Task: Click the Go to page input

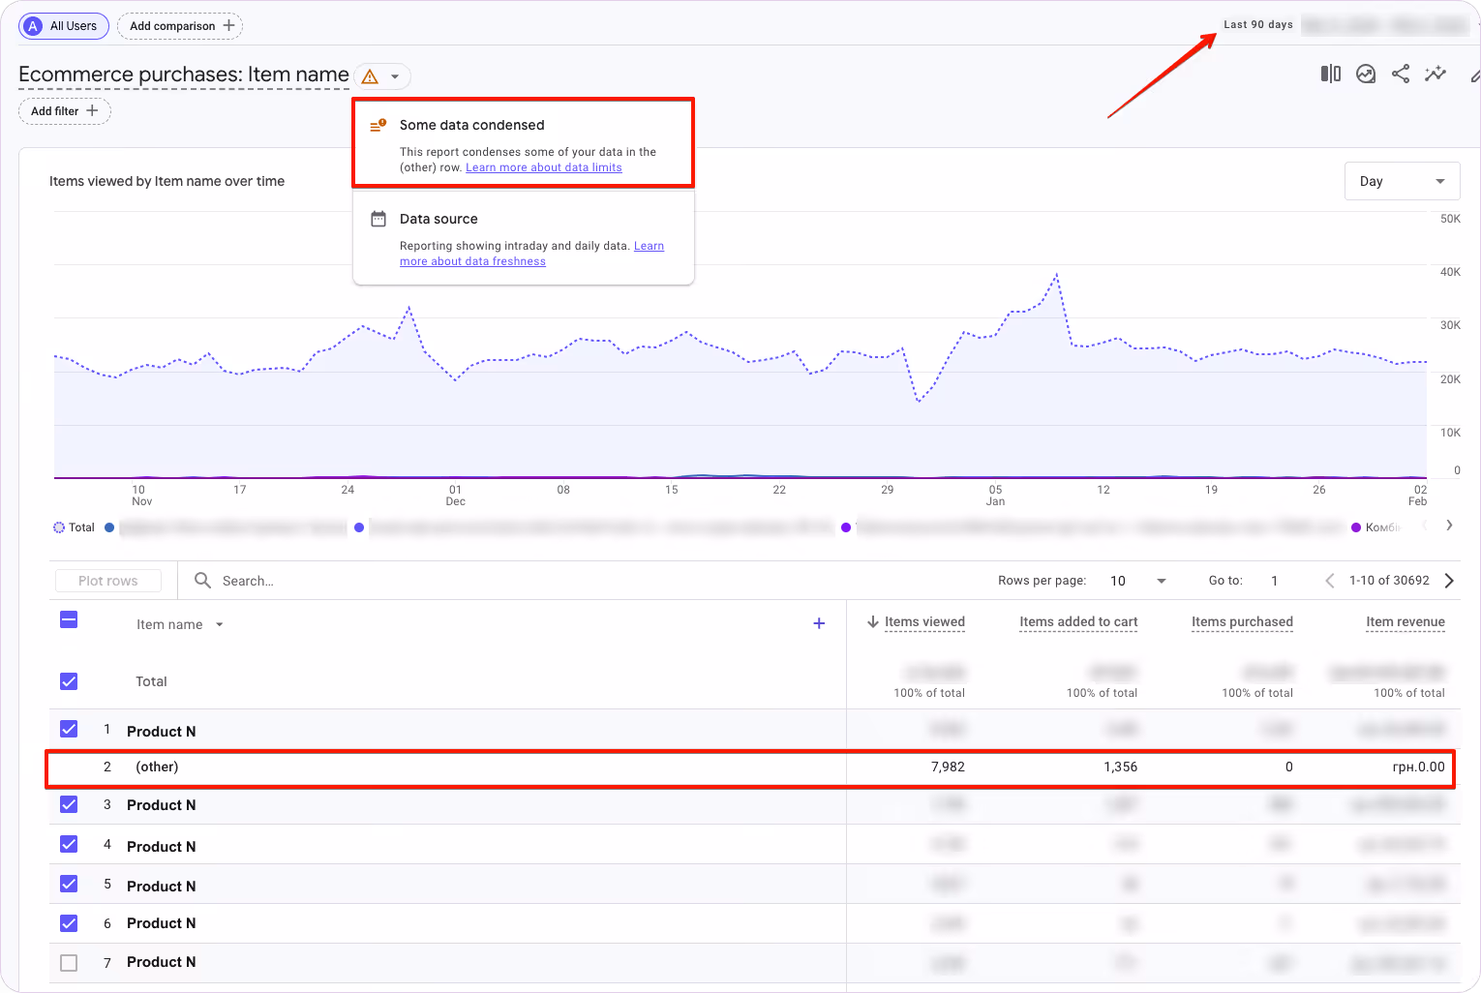Action: 1274,581
